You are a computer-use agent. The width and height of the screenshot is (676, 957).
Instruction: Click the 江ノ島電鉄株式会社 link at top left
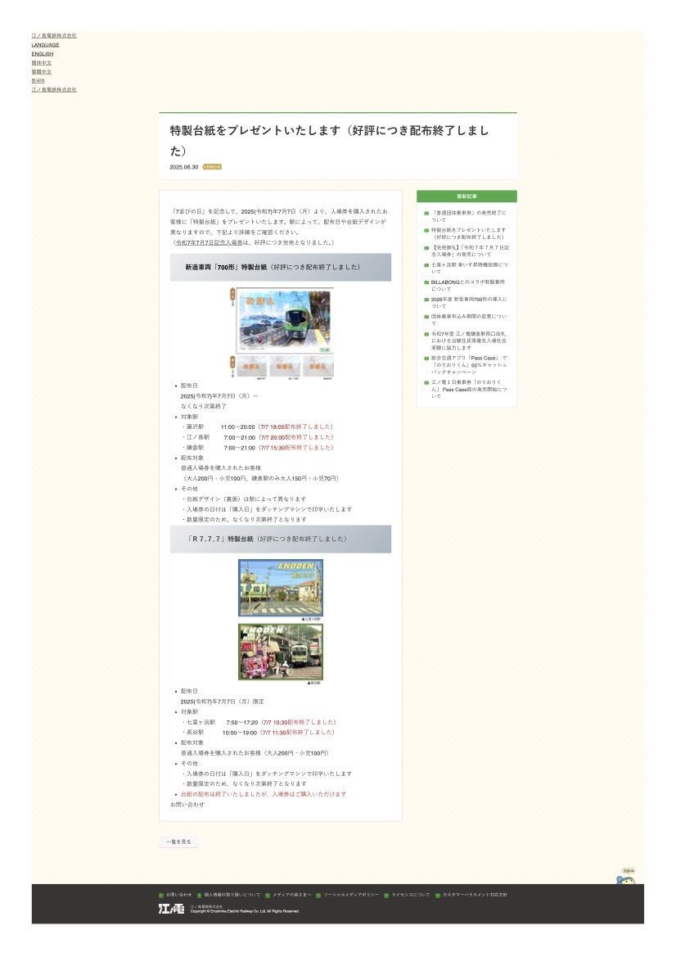pyautogui.click(x=54, y=36)
